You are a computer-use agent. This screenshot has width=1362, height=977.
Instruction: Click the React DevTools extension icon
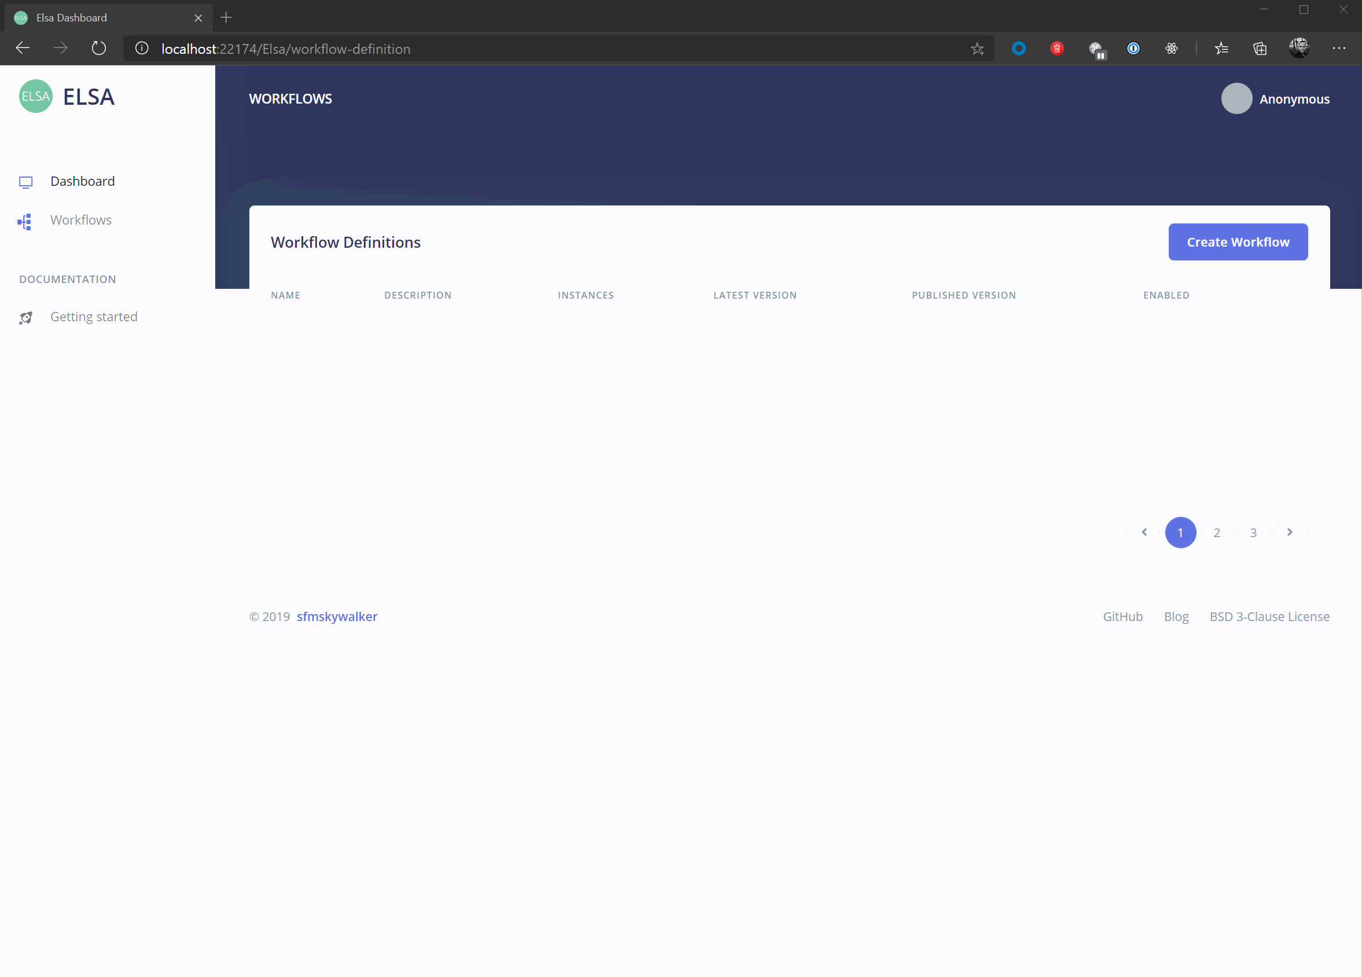[x=1171, y=49]
